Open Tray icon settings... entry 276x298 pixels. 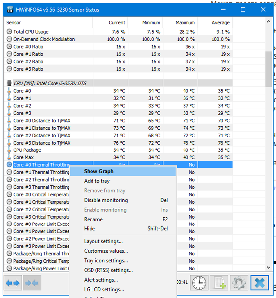[122, 261]
